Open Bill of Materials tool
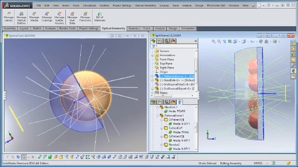The image size is (298, 167). 100,17
